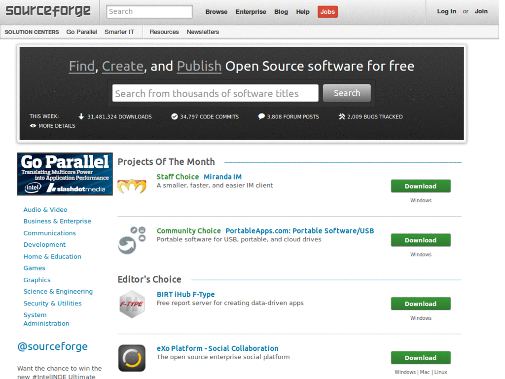Image resolution: width=505 pixels, height=379 pixels.
Task: Browse the Development category
Action: coord(44,245)
